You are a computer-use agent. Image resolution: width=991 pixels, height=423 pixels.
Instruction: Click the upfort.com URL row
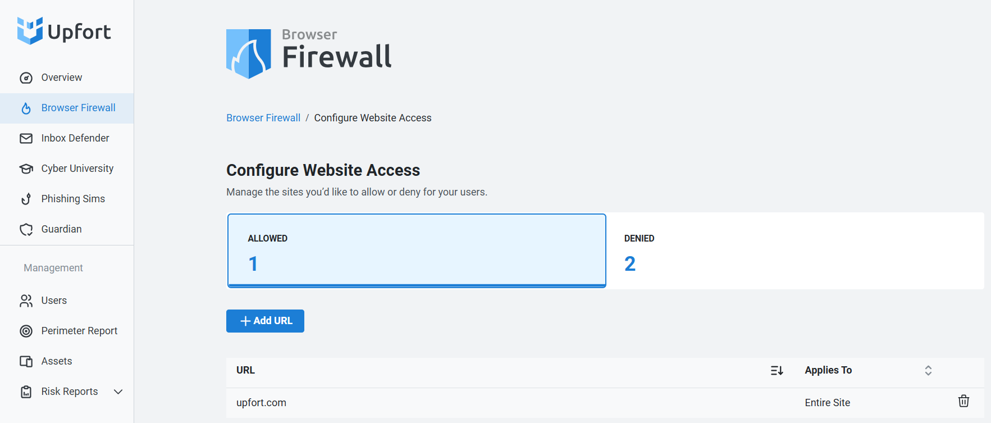pyautogui.click(x=605, y=403)
